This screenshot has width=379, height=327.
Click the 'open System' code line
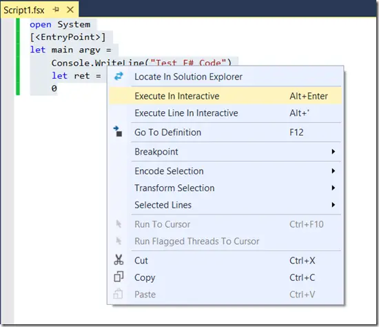[x=60, y=24]
